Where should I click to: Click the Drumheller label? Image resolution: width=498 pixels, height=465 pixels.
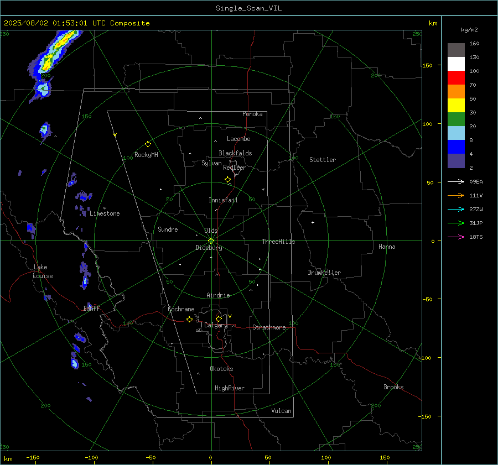pyautogui.click(x=324, y=273)
